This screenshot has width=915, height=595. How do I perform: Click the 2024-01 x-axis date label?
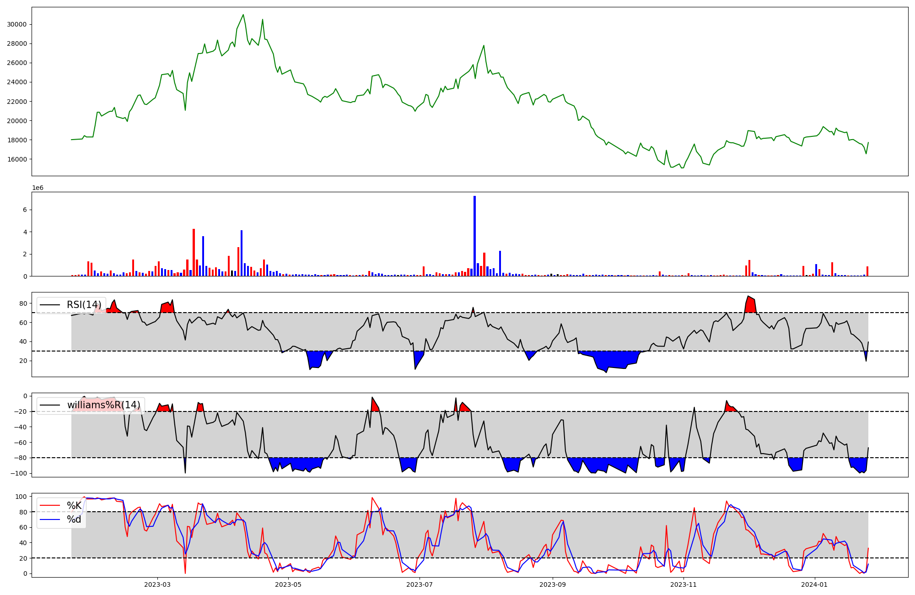(815, 584)
